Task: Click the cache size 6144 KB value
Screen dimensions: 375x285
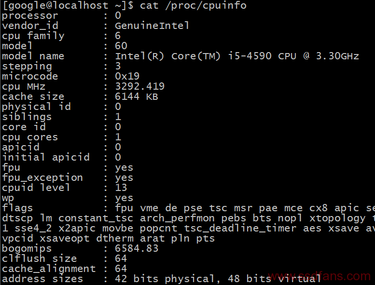Action: 136,96
